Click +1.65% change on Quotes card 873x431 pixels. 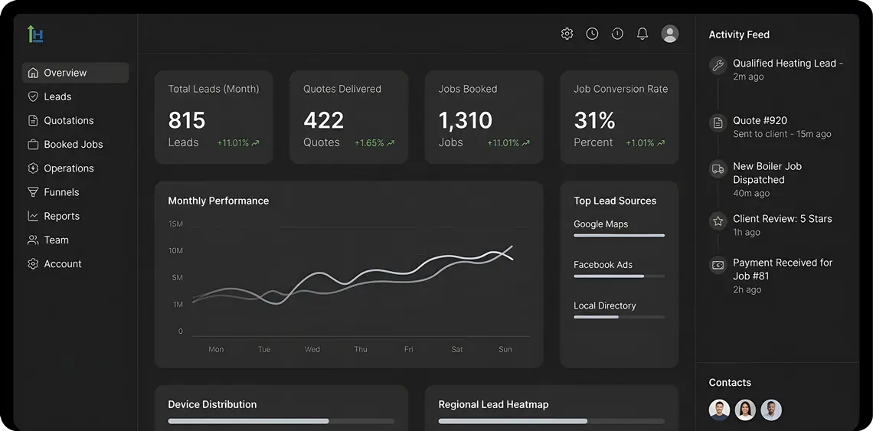(x=369, y=143)
